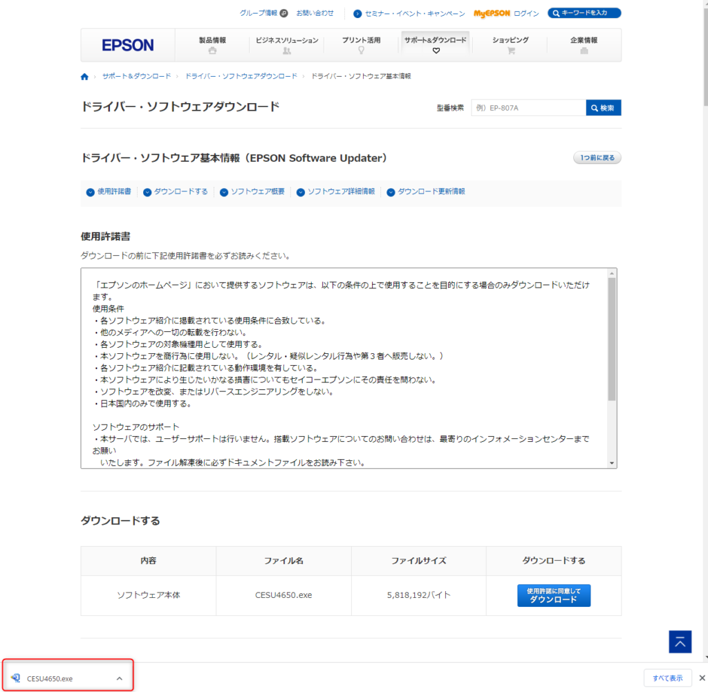Open downloaded CESU4650.exe in download bar
The image size is (708, 692).
click(50, 678)
